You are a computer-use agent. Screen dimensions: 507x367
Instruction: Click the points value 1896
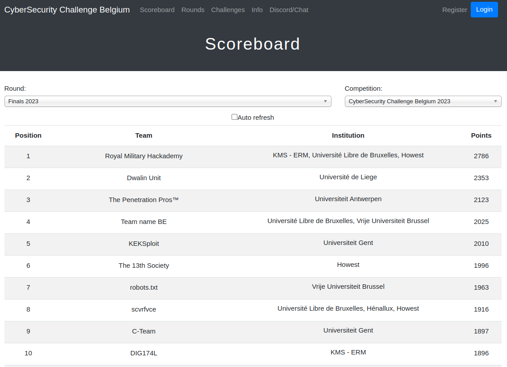pos(481,354)
